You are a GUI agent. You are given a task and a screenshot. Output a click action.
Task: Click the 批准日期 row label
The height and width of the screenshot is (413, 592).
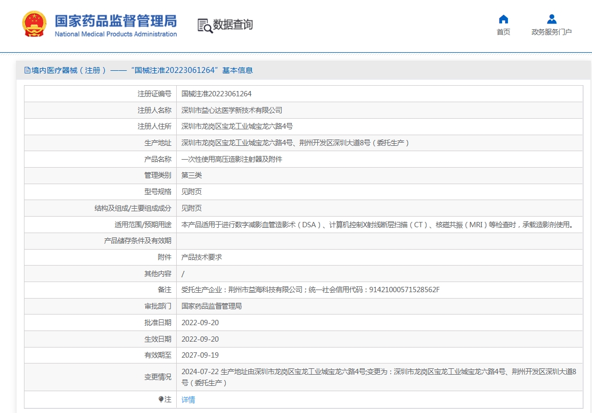[158, 323]
